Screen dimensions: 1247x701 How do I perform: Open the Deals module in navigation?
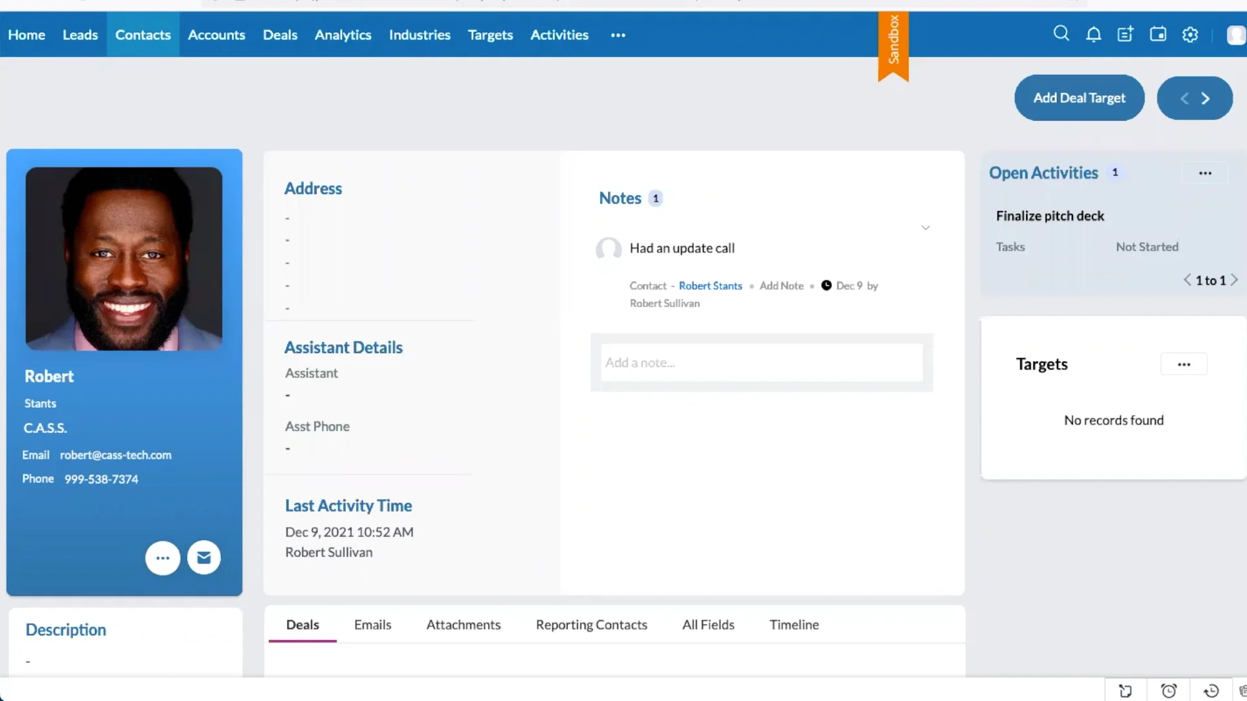click(280, 34)
